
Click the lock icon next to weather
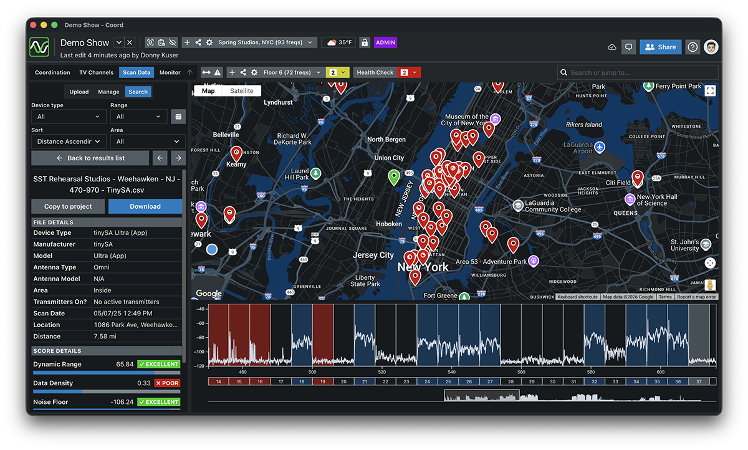365,42
